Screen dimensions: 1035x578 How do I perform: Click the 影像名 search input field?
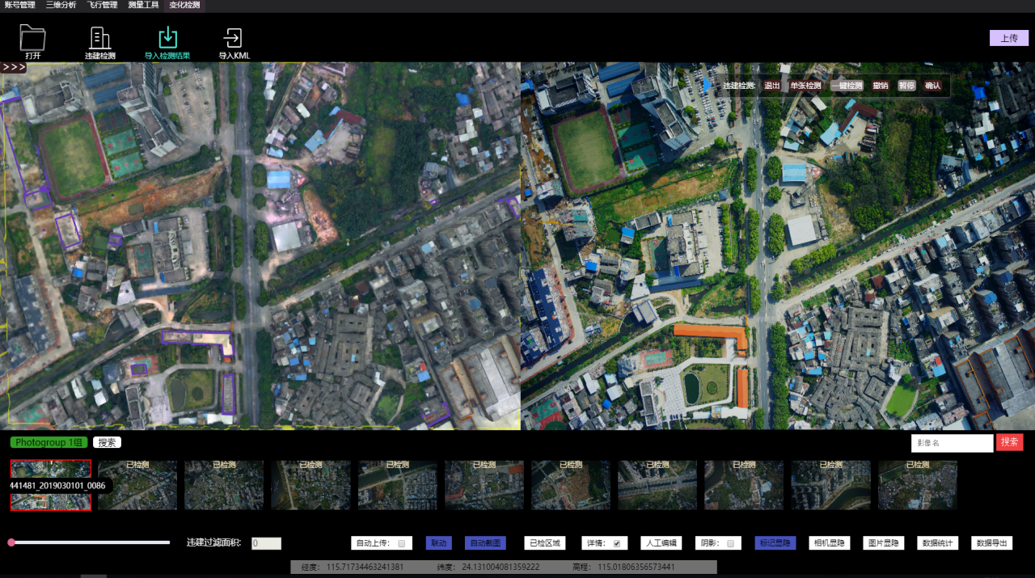[952, 443]
